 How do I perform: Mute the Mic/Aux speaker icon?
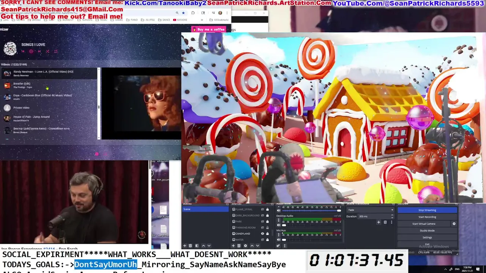click(x=279, y=240)
